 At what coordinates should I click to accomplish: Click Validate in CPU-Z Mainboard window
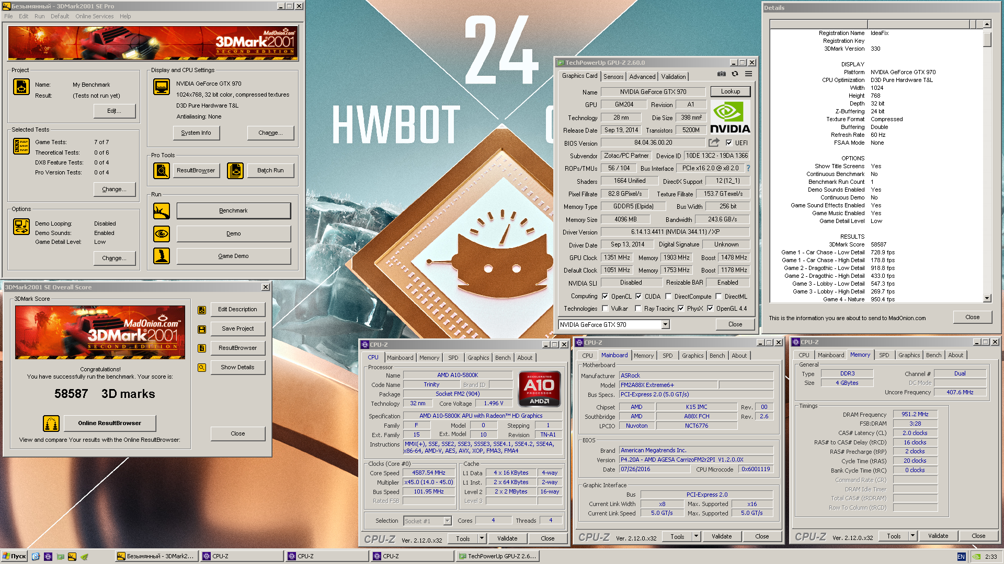(x=722, y=536)
